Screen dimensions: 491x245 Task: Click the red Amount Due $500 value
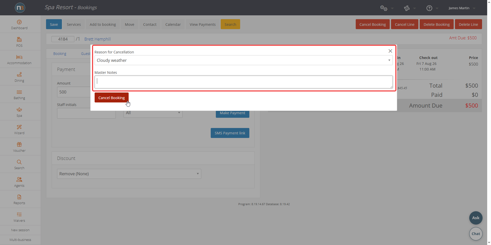[x=472, y=106]
